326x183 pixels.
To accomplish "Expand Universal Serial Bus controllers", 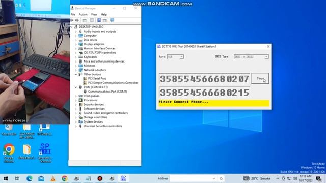I will (x=76, y=126).
